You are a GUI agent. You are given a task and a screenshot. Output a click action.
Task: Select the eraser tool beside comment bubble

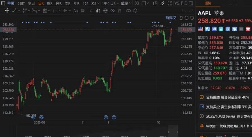[91, 11]
